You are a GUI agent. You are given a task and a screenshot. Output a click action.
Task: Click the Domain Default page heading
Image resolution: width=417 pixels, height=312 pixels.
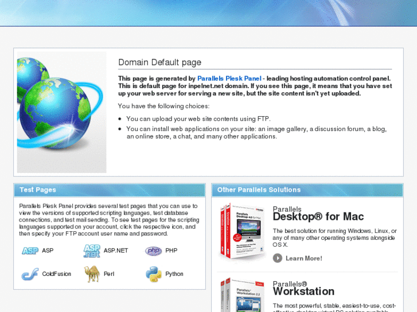pos(160,62)
